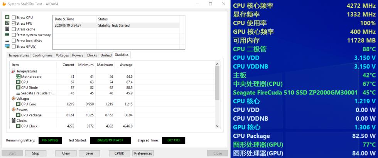Switch to the Temperatures tab
378x158 pixels.
tap(19, 55)
